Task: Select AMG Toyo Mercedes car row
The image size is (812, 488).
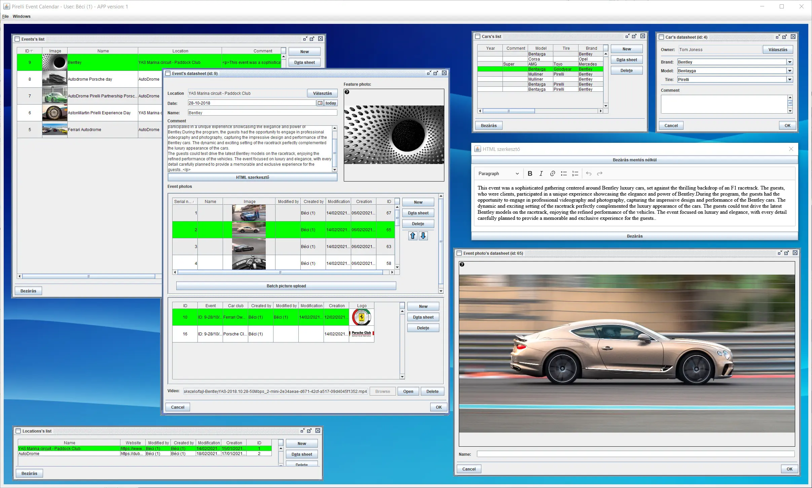Action: (541, 64)
